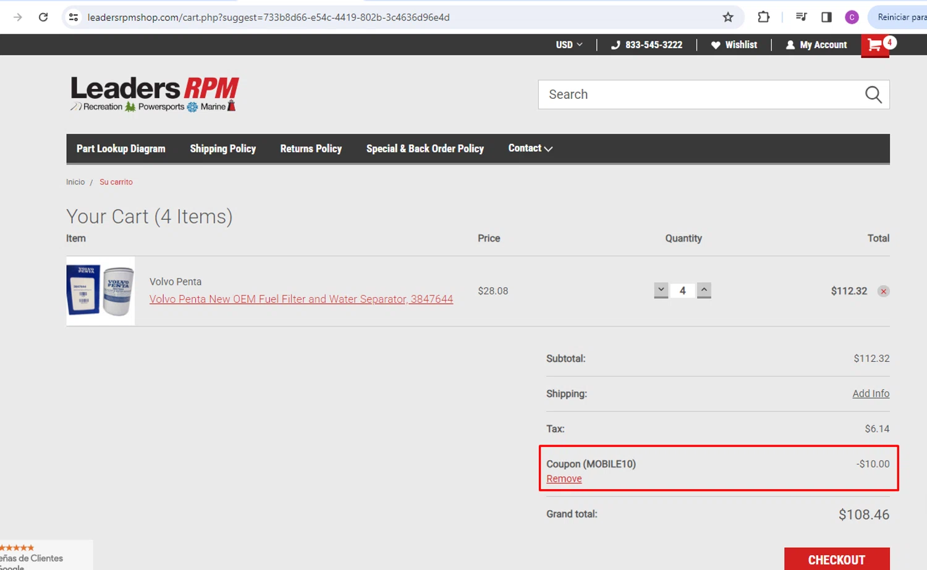Open the Volvo Penta filter product thumbnail
The width and height of the screenshot is (927, 570).
click(100, 291)
